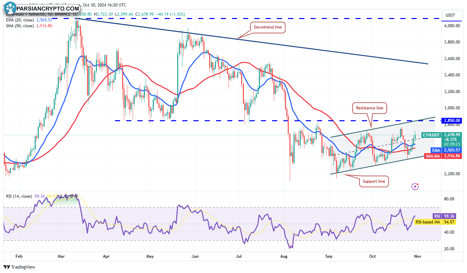Click the 'Downtrend line' callout label
This screenshot has width=467, height=273.
[268, 27]
